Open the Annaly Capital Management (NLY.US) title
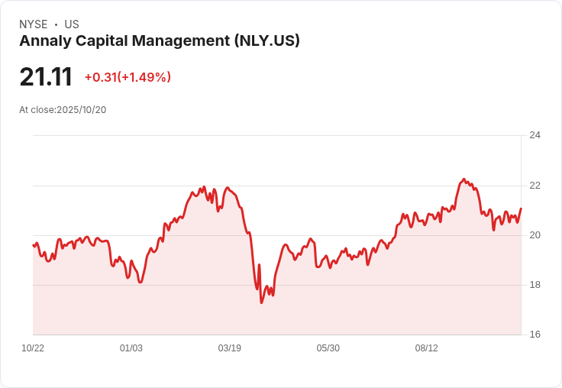Image resolution: width=562 pixels, height=388 pixels. point(160,41)
